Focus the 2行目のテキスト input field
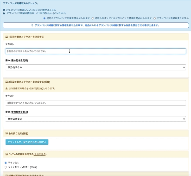 tap(95, 103)
